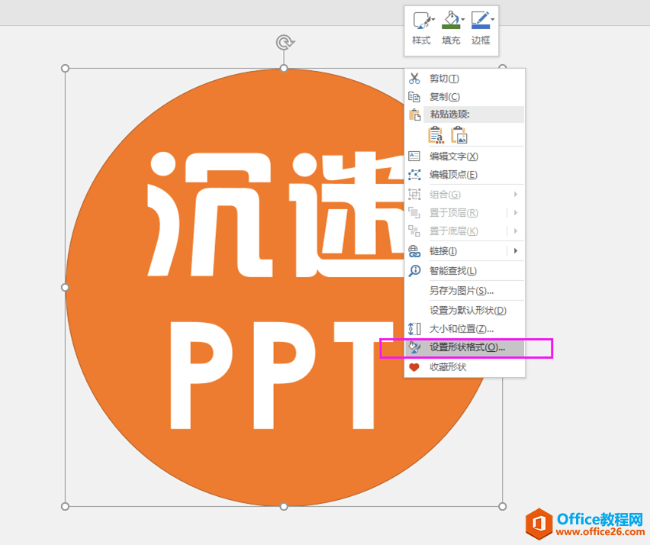This screenshot has height=545, width=650.
Task: Click the heart icon beside 收藏形状
Action: (x=413, y=367)
